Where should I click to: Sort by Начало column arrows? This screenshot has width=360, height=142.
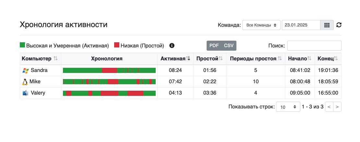pyautogui.click(x=309, y=59)
